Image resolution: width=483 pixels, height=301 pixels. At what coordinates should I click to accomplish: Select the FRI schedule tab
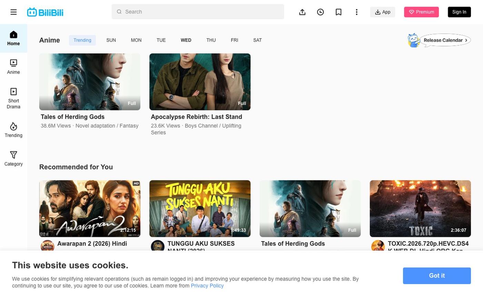coord(235,40)
